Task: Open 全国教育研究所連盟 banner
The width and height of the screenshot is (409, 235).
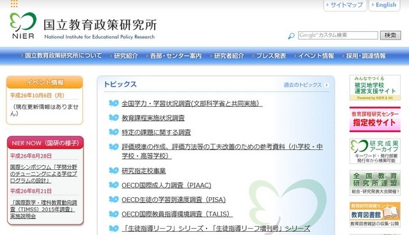Action: click(x=375, y=183)
